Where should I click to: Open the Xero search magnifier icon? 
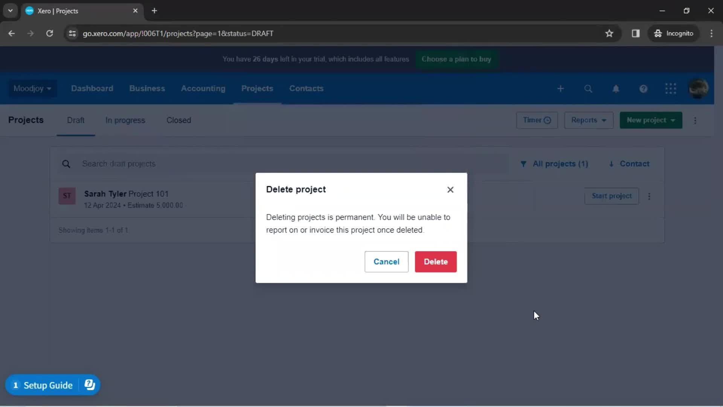[x=588, y=89]
